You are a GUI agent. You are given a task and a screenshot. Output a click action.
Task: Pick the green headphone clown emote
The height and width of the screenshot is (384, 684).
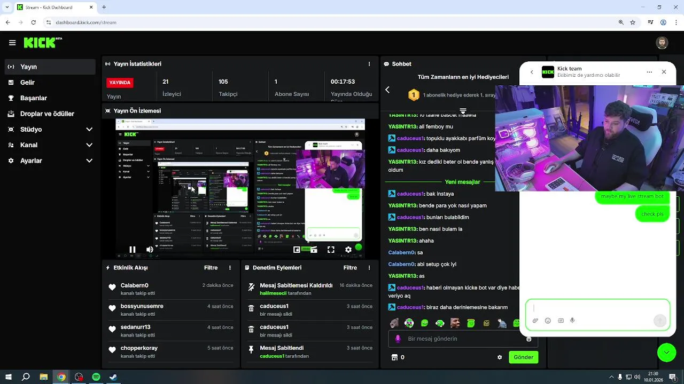point(409,323)
